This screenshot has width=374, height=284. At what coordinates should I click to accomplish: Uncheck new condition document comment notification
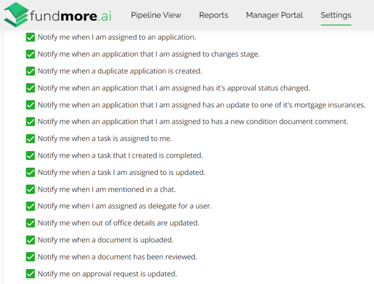click(31, 121)
